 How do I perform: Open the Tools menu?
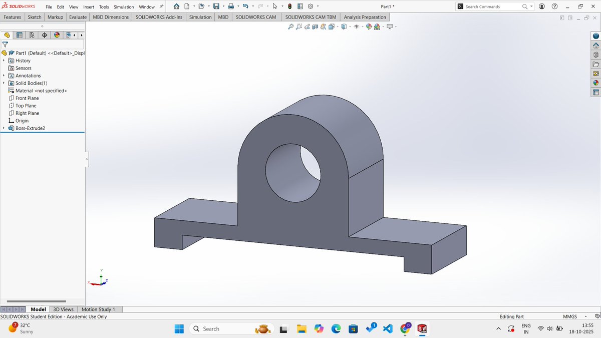pos(104,7)
